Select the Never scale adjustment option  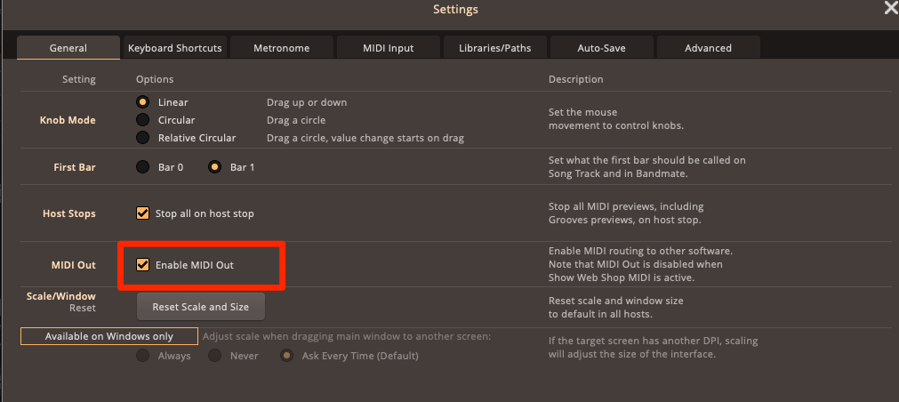click(214, 356)
